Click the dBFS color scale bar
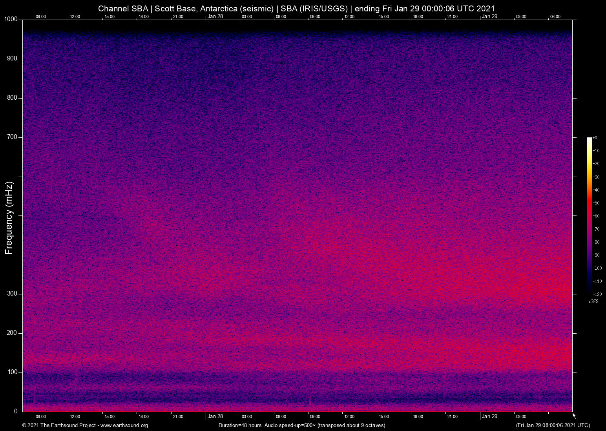Screen dimensions: 606x431 pyautogui.click(x=589, y=216)
